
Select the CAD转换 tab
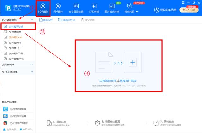(x=94, y=8)
